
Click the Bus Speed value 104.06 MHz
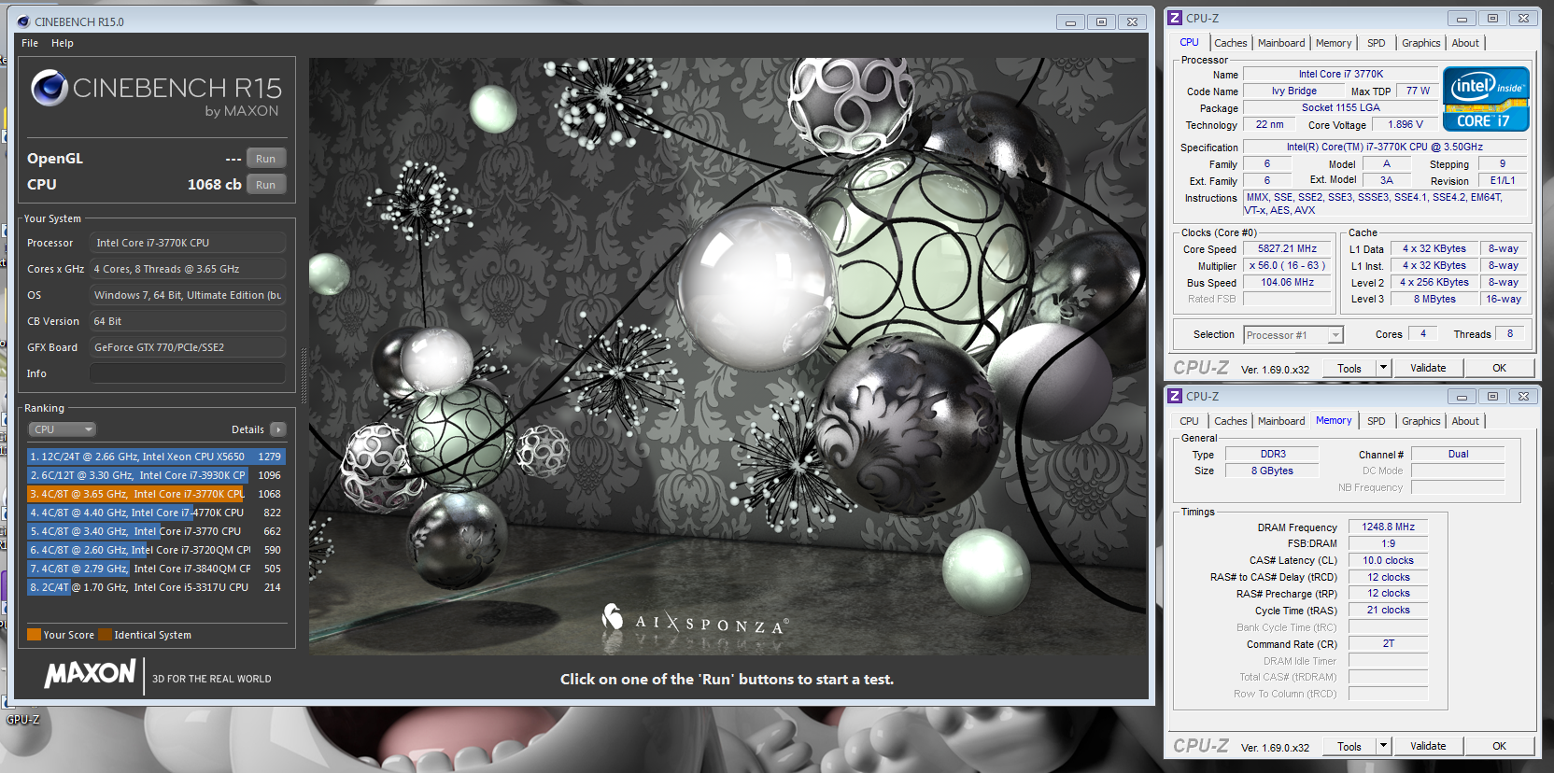pyautogui.click(x=1287, y=283)
